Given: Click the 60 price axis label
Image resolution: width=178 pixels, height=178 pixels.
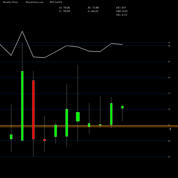Looking at the screenshot, I should point(169,141).
